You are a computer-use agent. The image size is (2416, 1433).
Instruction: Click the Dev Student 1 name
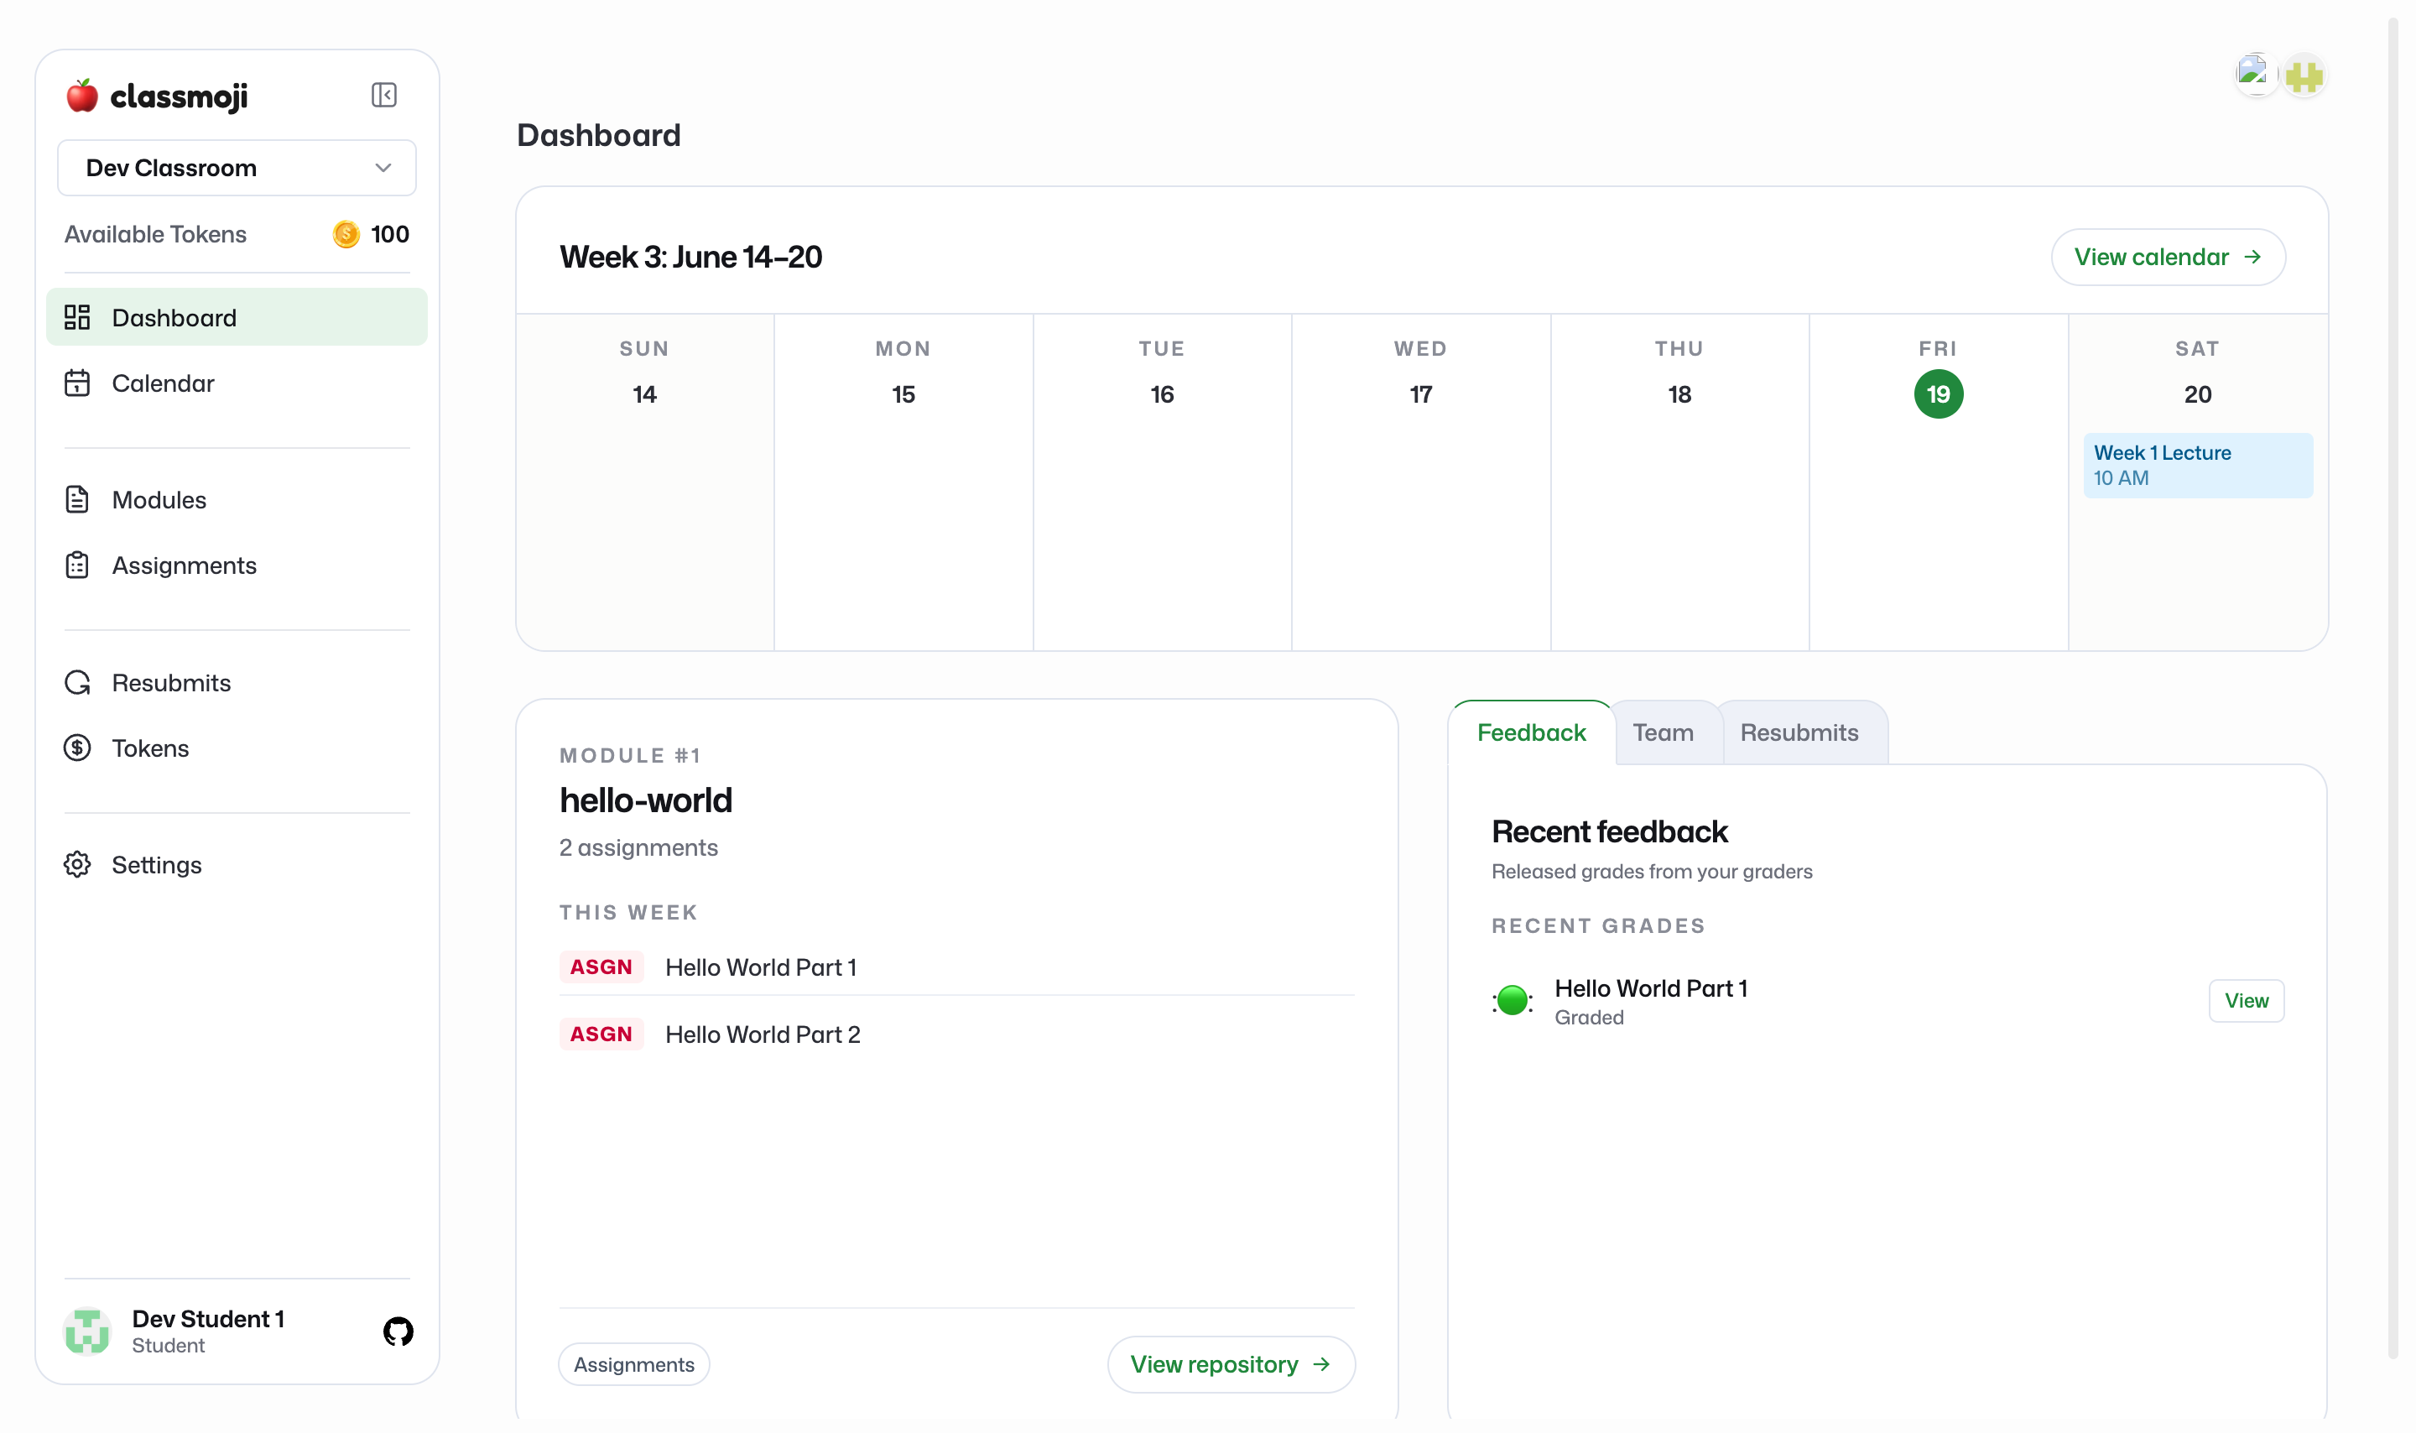point(209,1320)
